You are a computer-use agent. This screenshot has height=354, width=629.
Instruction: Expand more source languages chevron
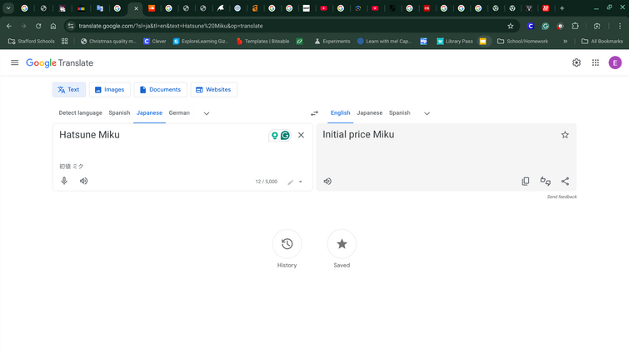(207, 113)
